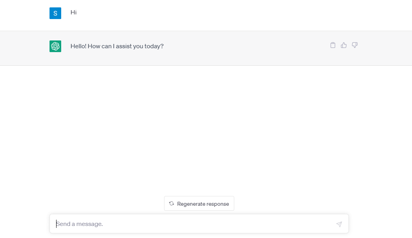The image size is (412, 238).
Task: Click the Send a message placeholder text
Action: coord(80,224)
